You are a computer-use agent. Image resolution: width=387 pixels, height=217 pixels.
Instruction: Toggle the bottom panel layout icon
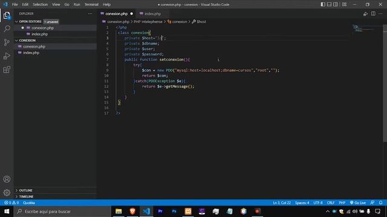[x=329, y=4]
